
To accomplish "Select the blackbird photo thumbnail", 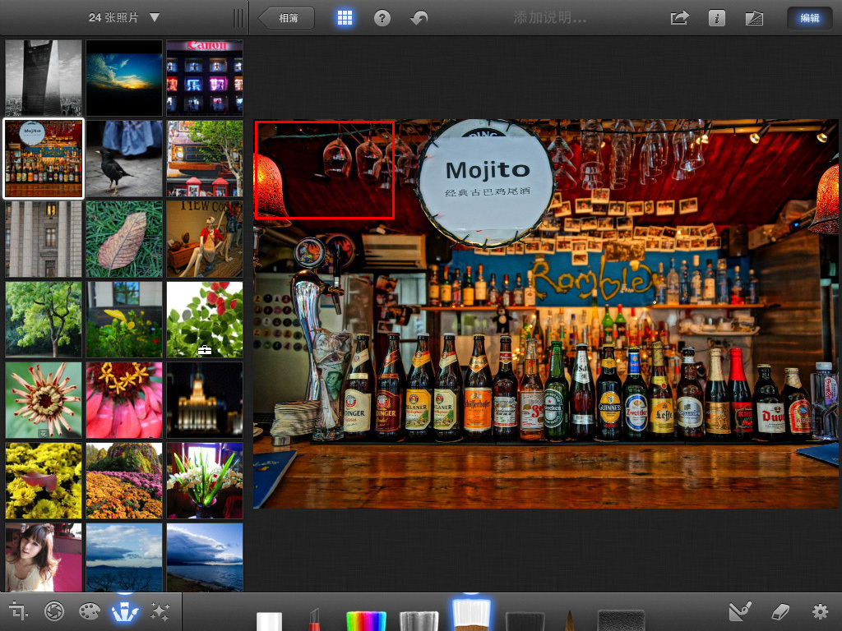I will [x=124, y=159].
